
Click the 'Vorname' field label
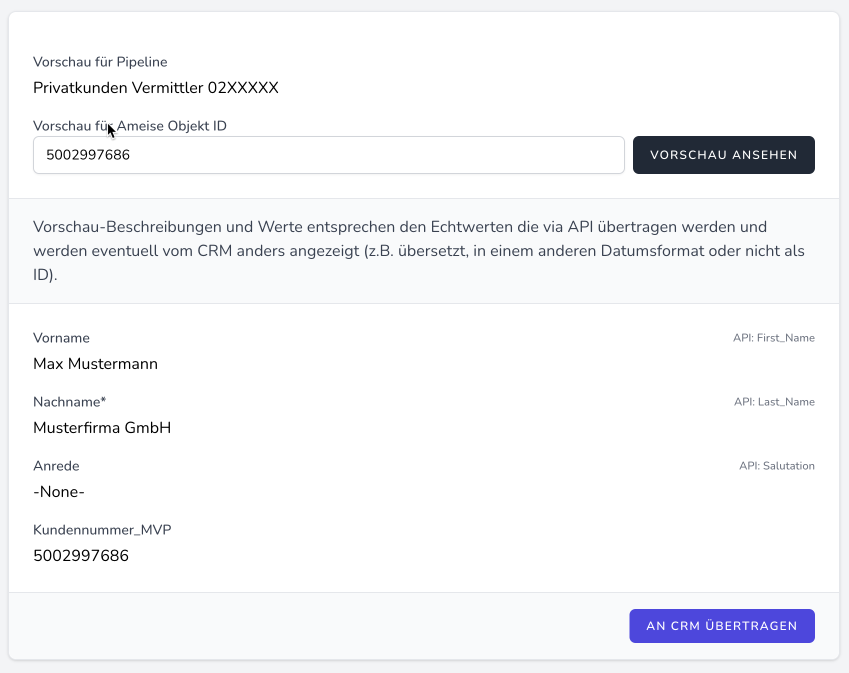click(61, 338)
